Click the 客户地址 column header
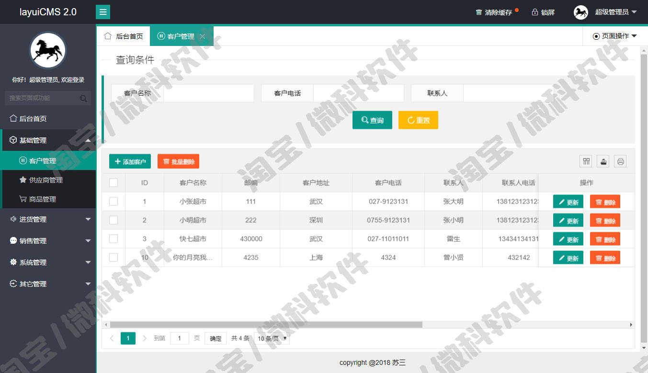This screenshot has width=648, height=373. coord(316,182)
